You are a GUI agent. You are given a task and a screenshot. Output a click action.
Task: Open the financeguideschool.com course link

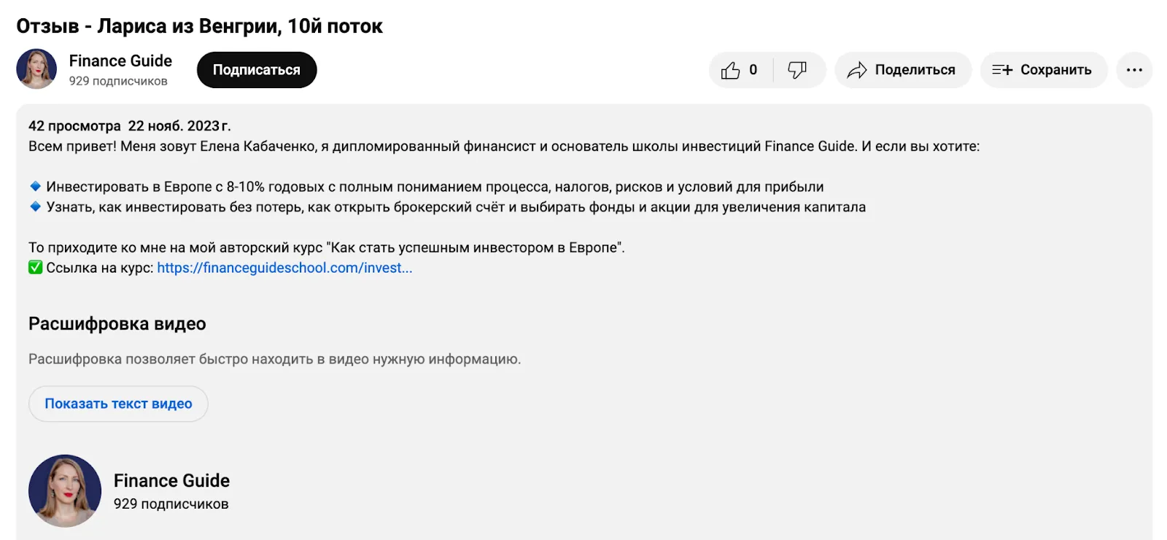coord(284,267)
